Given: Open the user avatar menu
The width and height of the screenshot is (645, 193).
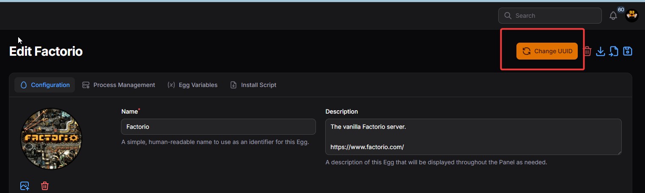Looking at the screenshot, I should click(x=632, y=16).
